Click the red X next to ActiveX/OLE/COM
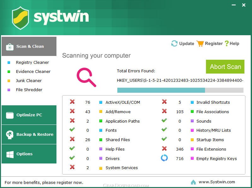Image resolution: width=252 pixels, height=188 pixels. point(72,102)
